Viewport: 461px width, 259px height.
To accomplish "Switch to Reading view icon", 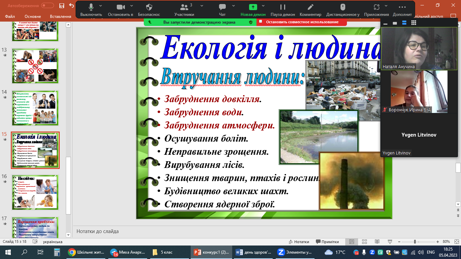I will [x=377, y=242].
